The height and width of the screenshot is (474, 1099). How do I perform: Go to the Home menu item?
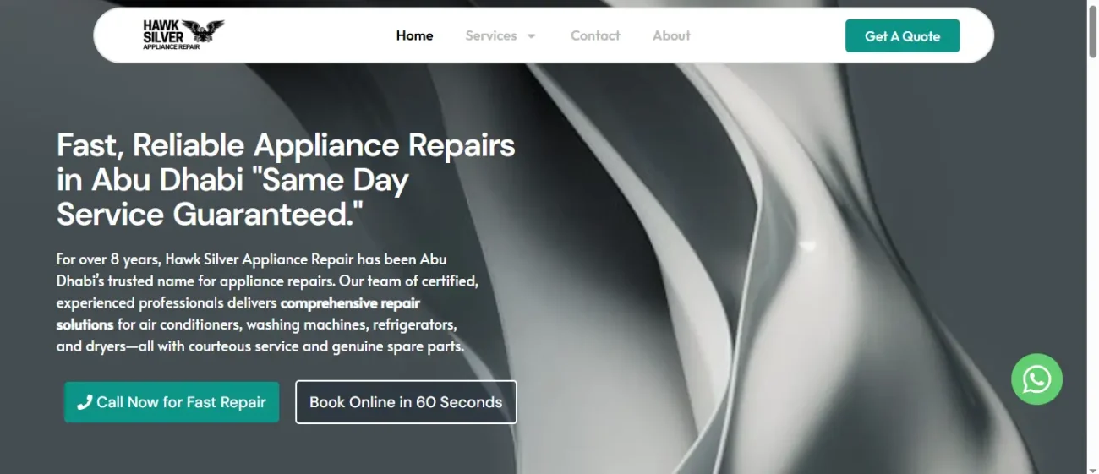[x=414, y=35]
